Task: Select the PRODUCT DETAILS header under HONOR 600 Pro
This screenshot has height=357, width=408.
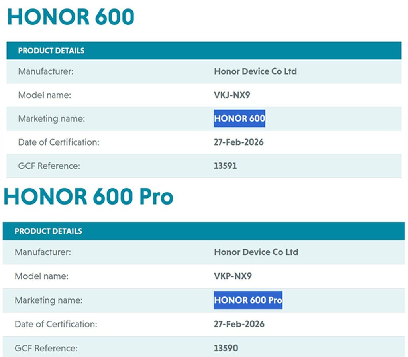Action: coord(48,231)
